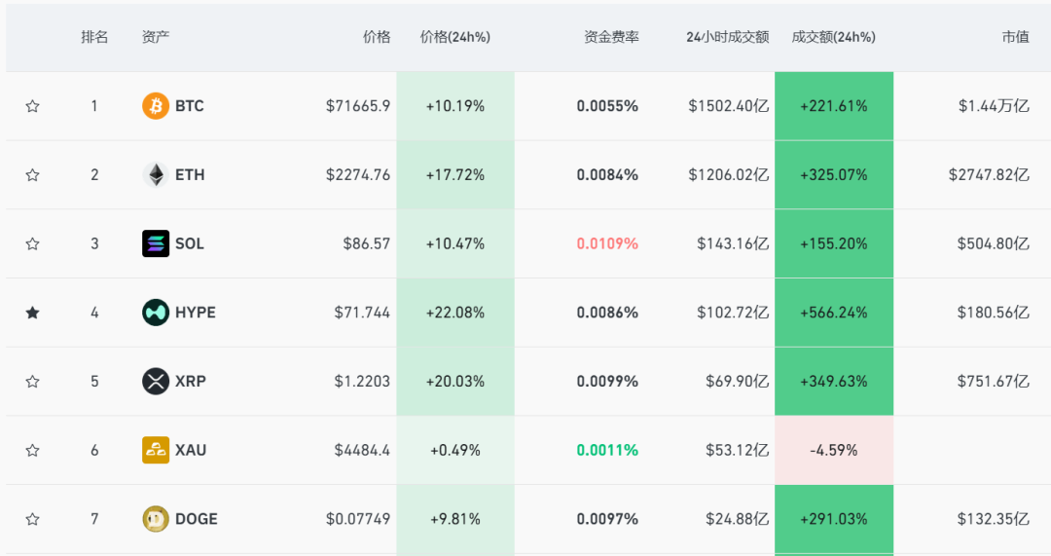1051x556 pixels.
Task: Open the XRP asset name
Action: [191, 382]
